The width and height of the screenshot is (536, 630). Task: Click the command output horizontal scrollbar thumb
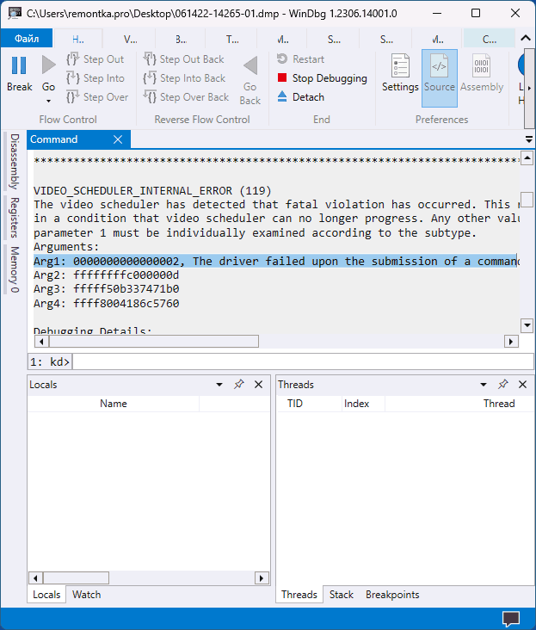point(154,342)
